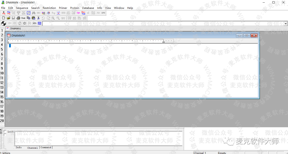Viewport: 288px width, 154px height.
Task: Tick the checkbox below Lock
Action: (x=5, y=135)
